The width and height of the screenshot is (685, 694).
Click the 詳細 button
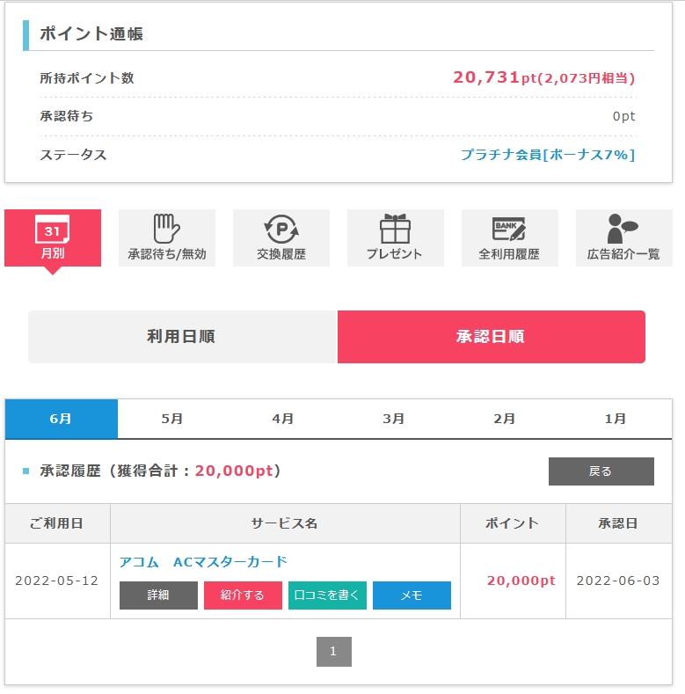(x=158, y=595)
